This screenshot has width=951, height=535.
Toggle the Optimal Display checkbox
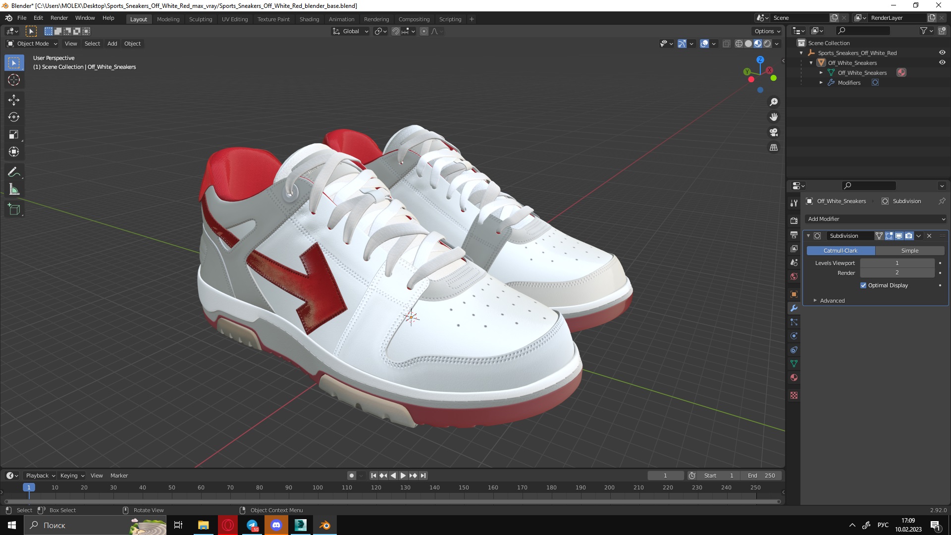coord(863,285)
